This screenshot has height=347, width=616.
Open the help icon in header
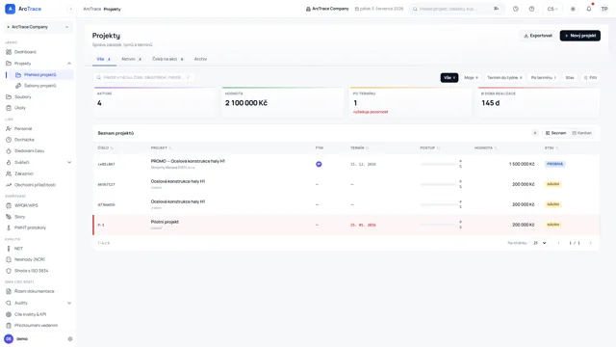(531, 9)
